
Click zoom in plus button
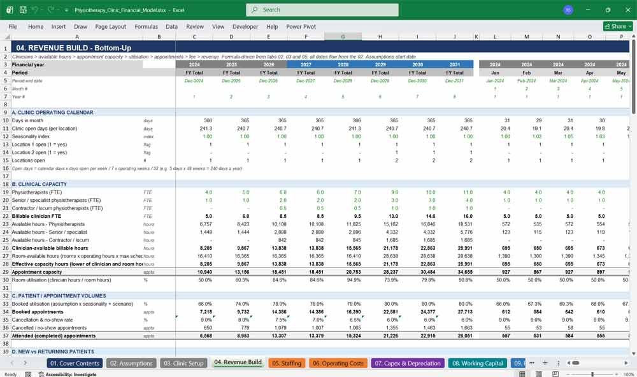617,374
